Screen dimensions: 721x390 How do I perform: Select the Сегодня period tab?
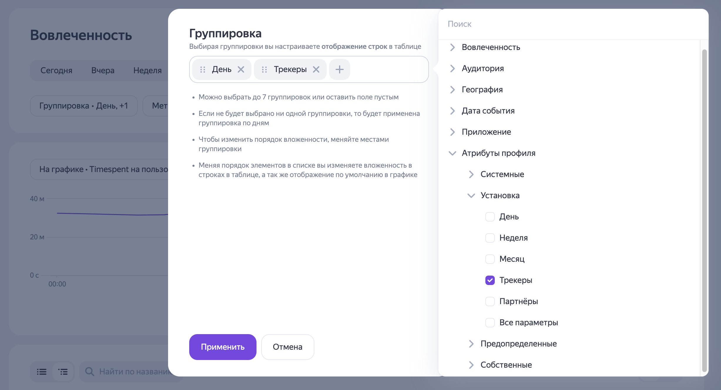click(x=56, y=71)
